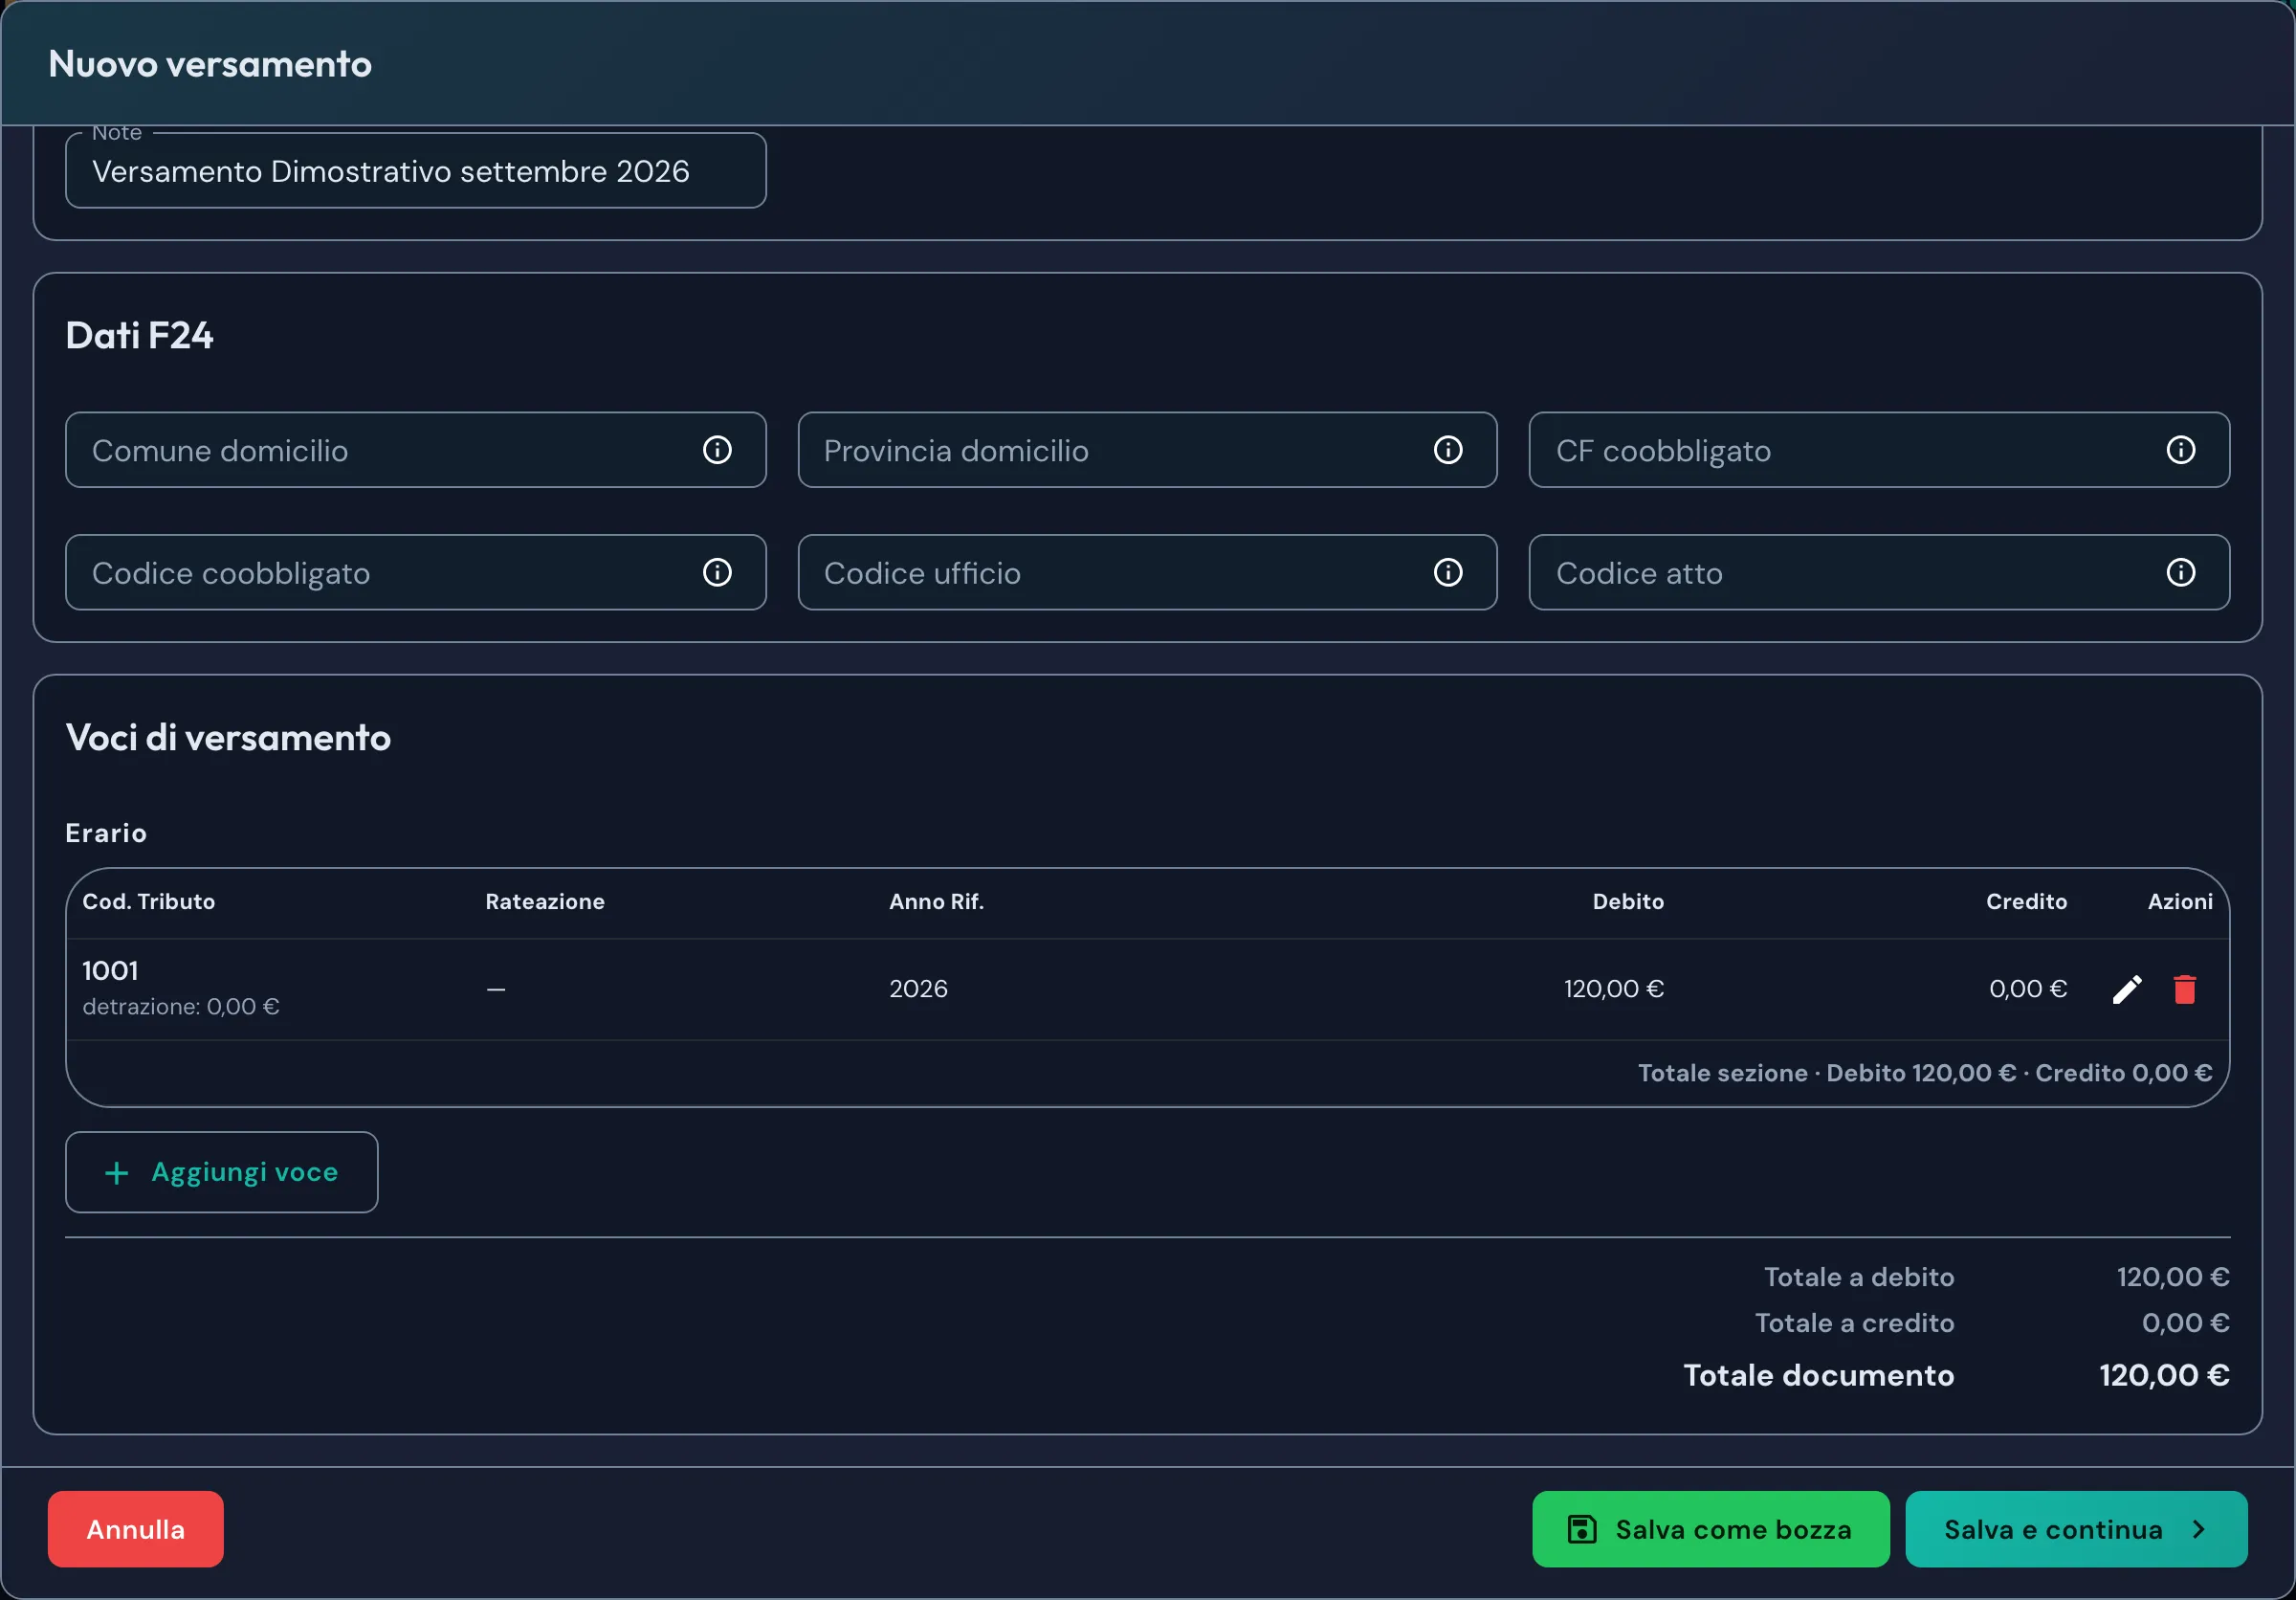Screen dimensions: 2296x1600
Task: Click the detrazione: 0,00 € text
Action: tap(181, 1007)
